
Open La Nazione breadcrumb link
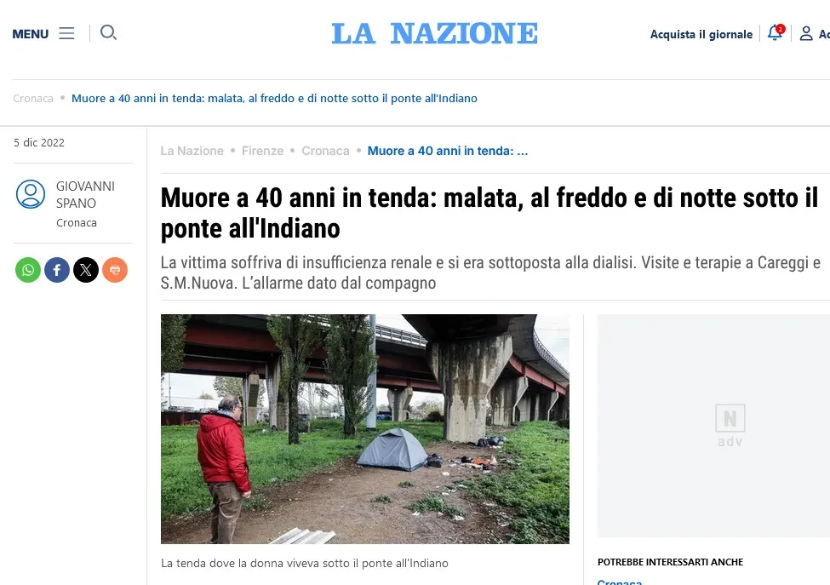coord(192,151)
